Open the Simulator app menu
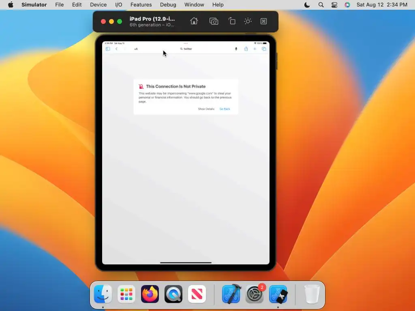Image resolution: width=415 pixels, height=311 pixels. pos(34,5)
